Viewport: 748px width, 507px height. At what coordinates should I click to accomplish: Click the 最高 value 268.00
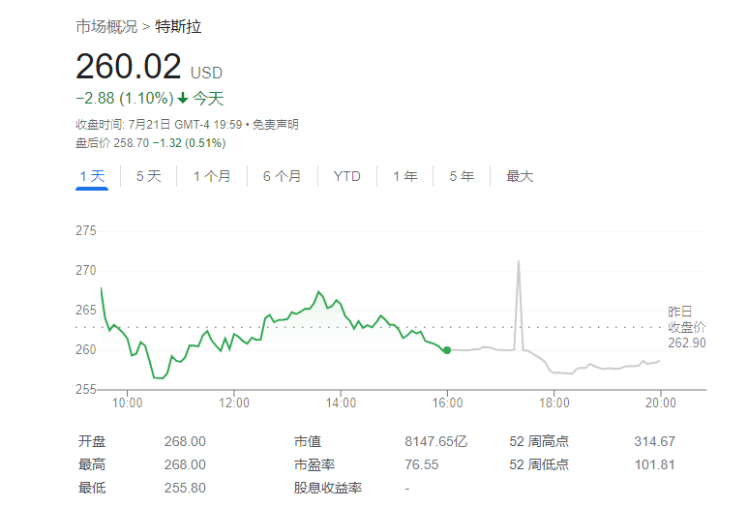(185, 464)
